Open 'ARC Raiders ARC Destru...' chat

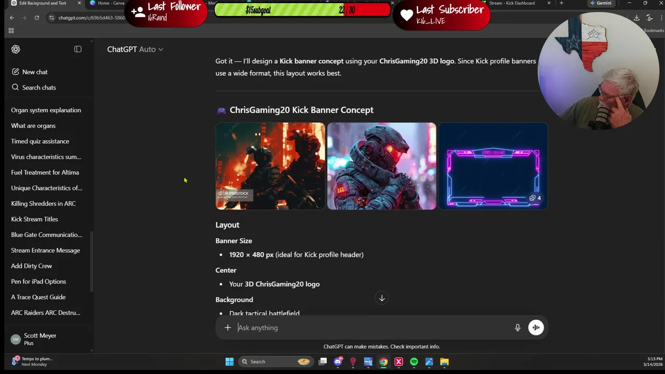pos(47,313)
